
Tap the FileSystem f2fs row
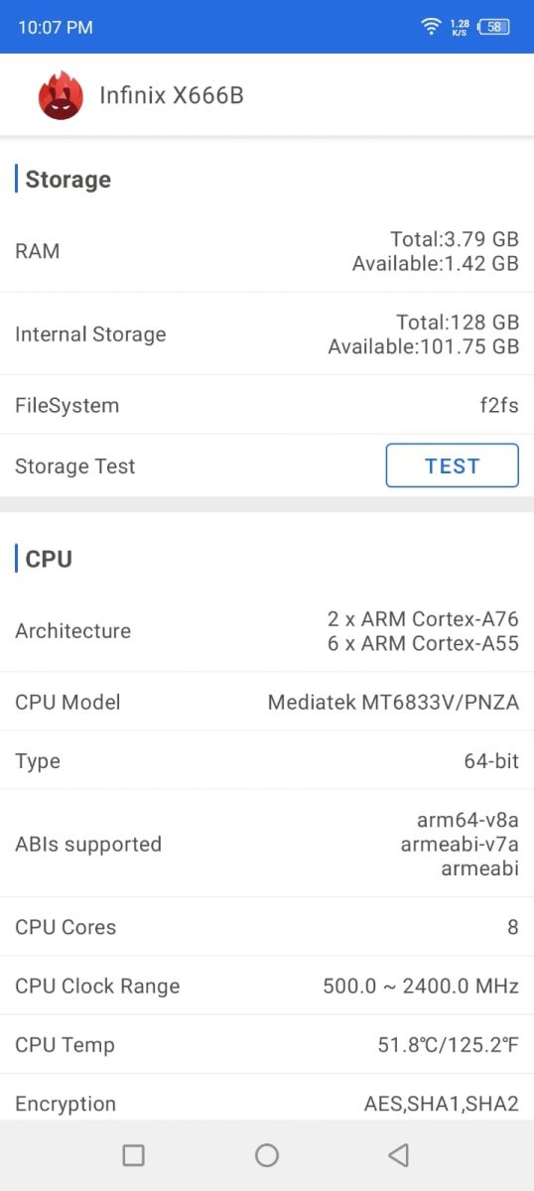[267, 405]
